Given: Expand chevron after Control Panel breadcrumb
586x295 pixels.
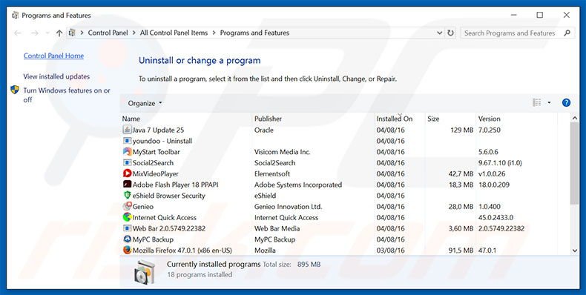Looking at the screenshot, I should click(134, 33).
